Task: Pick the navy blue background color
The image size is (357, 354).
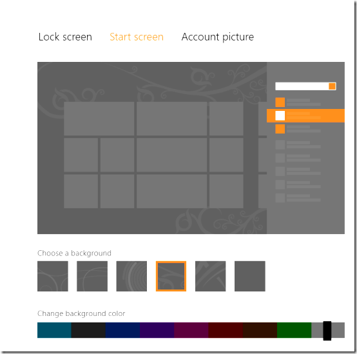Action: 122,330
